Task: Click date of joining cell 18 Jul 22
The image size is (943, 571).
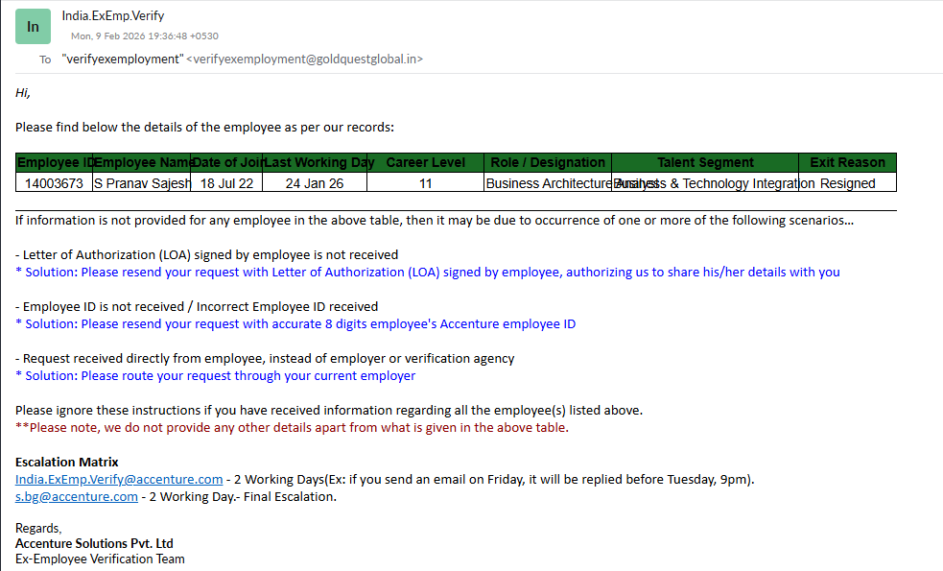Action: coord(226,183)
